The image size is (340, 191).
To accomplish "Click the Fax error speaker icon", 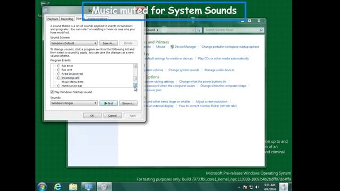I will click(x=58, y=66).
